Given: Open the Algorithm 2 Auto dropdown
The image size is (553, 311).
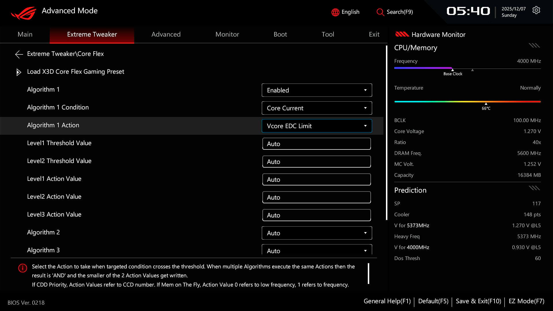Looking at the screenshot, I should 317,233.
